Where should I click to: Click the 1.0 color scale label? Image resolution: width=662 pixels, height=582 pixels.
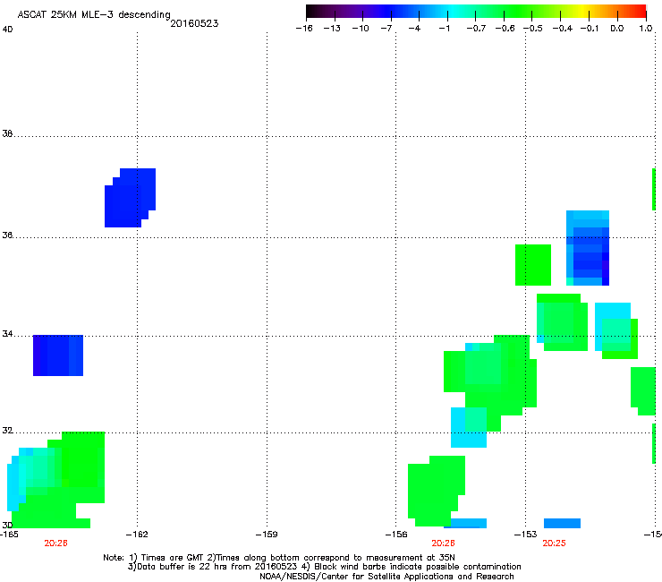[x=646, y=29]
